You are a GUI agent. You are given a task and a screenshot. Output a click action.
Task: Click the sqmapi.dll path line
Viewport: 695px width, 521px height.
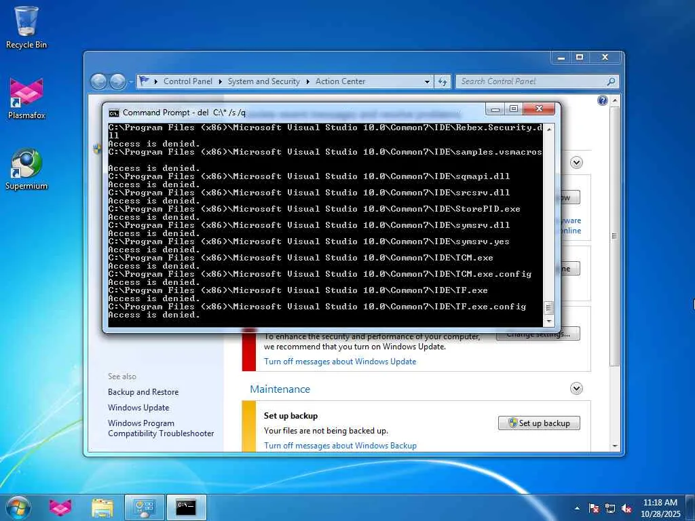[309, 176]
